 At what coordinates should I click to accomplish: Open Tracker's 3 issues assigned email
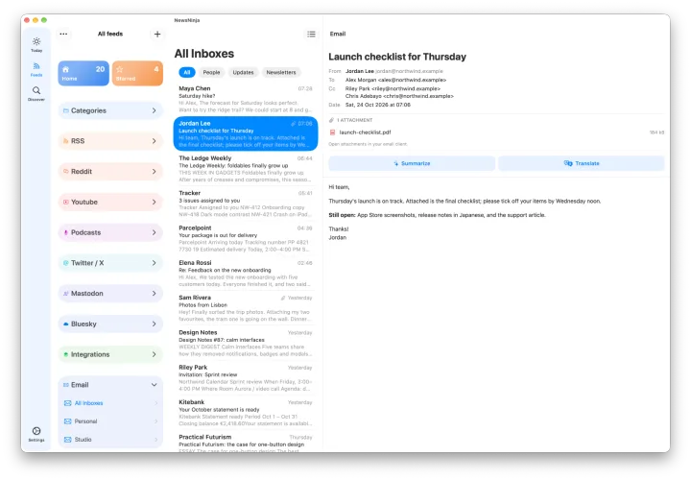tap(246, 204)
